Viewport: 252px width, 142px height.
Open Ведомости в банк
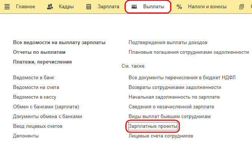[x=34, y=77]
